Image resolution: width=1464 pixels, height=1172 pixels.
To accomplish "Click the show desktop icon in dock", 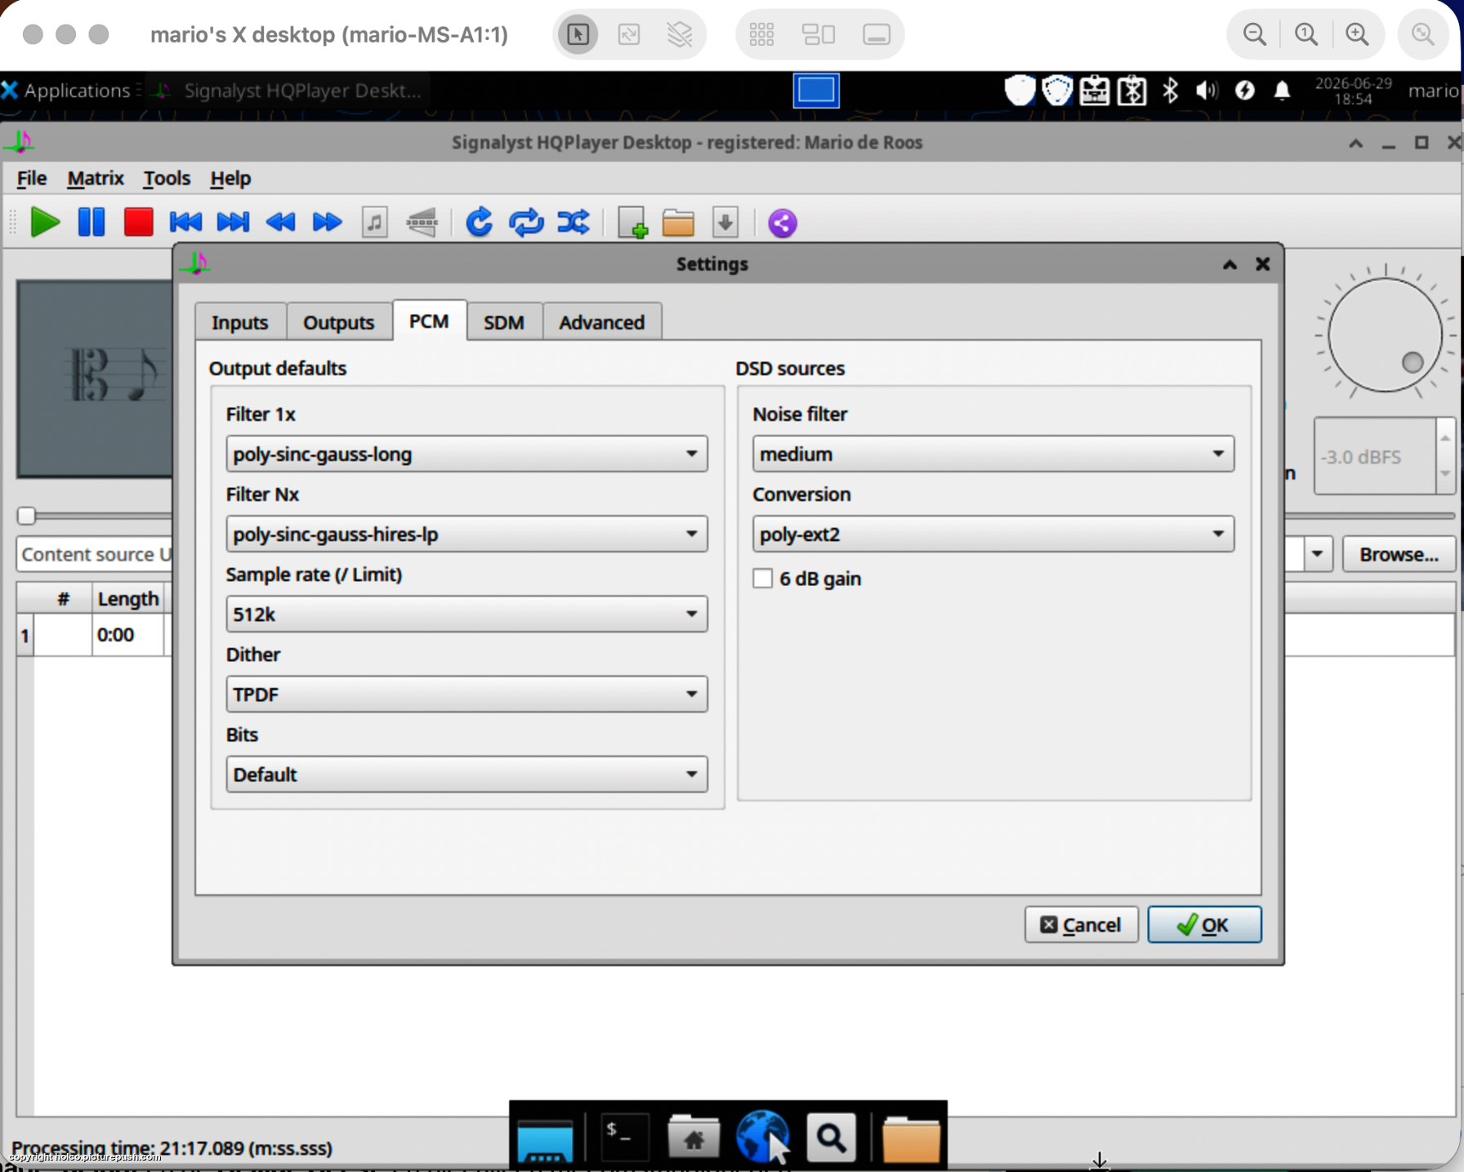I will (x=545, y=1140).
